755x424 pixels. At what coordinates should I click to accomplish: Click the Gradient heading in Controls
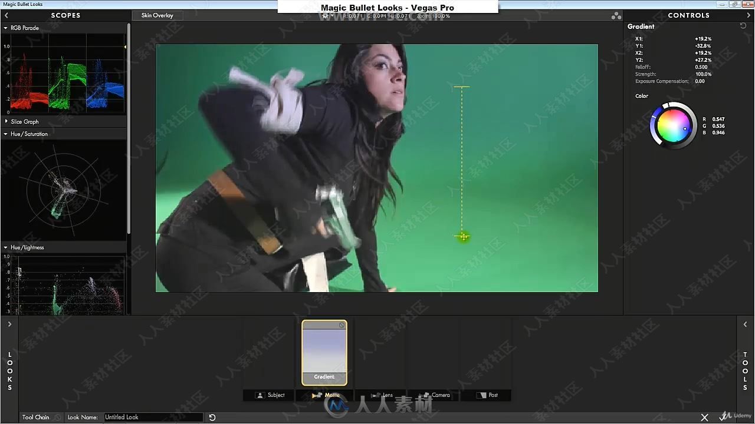[x=641, y=26]
